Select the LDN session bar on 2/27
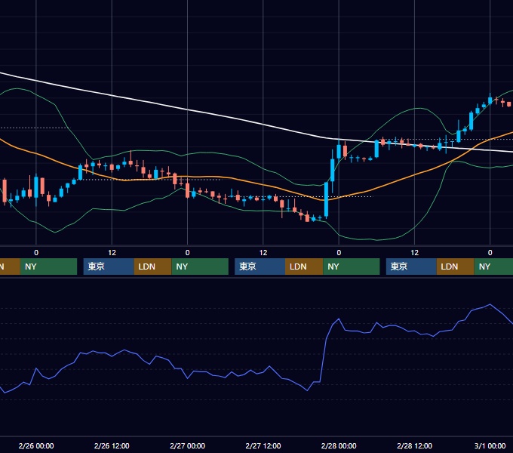The width and height of the screenshot is (513, 453). click(x=304, y=267)
